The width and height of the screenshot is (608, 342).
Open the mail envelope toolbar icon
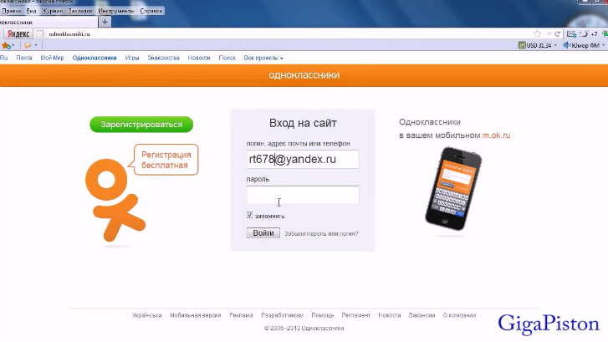[571, 34]
